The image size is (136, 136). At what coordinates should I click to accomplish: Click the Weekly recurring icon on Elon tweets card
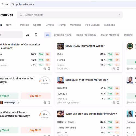tap(69, 103)
